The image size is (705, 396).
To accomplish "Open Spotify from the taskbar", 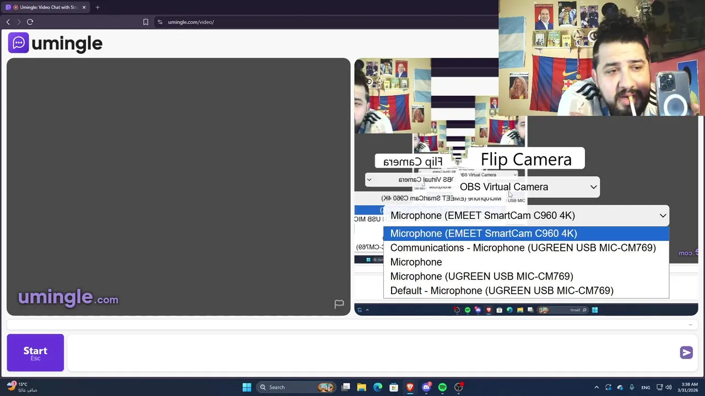I will 442,387.
